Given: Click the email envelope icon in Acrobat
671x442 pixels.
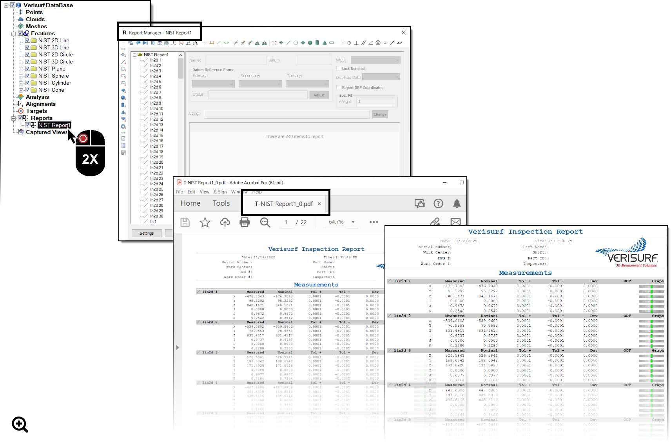Looking at the screenshot, I should pos(455,222).
